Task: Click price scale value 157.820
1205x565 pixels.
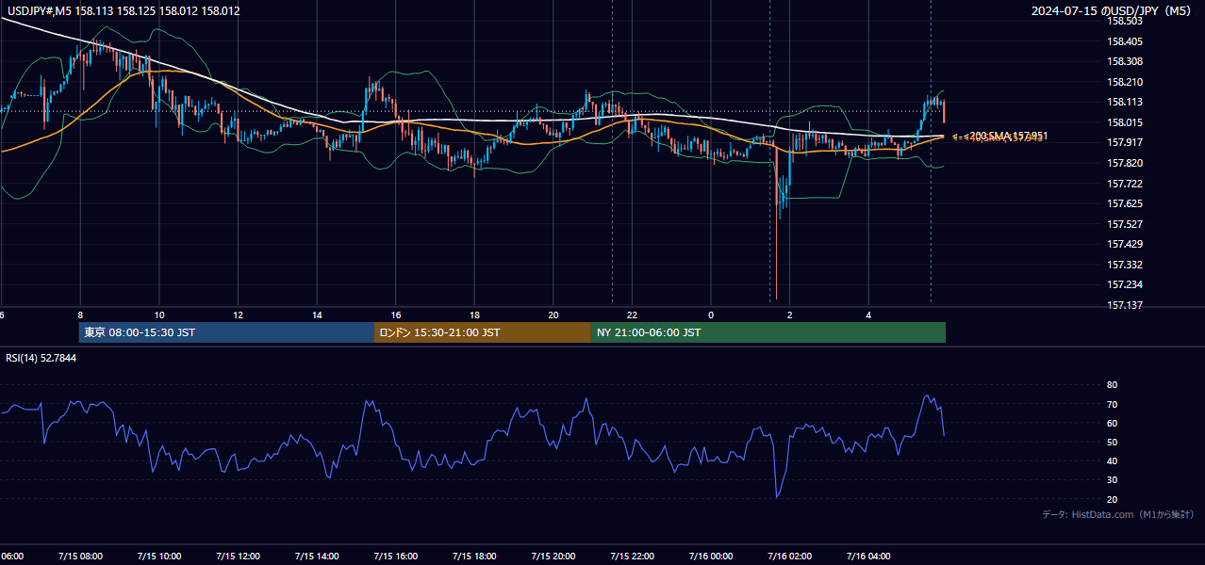Action: click(x=1126, y=163)
